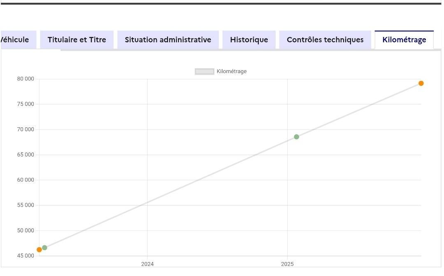Click the Kilométrage legend text label

point(232,71)
